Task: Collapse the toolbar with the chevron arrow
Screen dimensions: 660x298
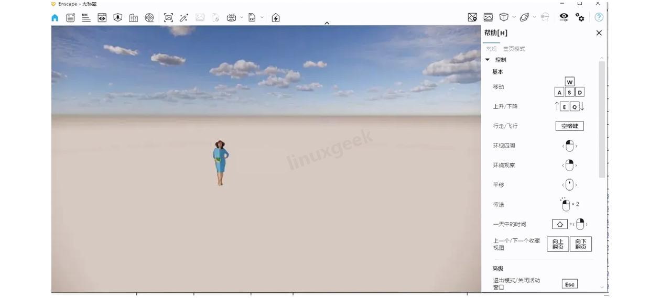Action: coord(327,23)
